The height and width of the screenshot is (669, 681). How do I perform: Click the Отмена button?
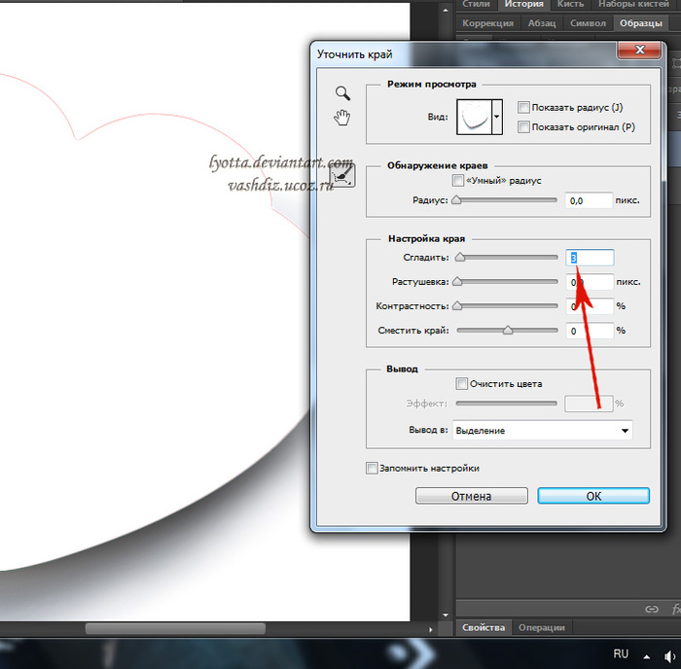click(x=471, y=496)
